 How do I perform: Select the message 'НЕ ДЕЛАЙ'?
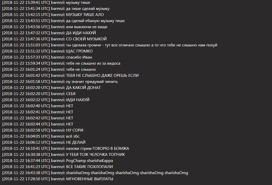point(76,142)
